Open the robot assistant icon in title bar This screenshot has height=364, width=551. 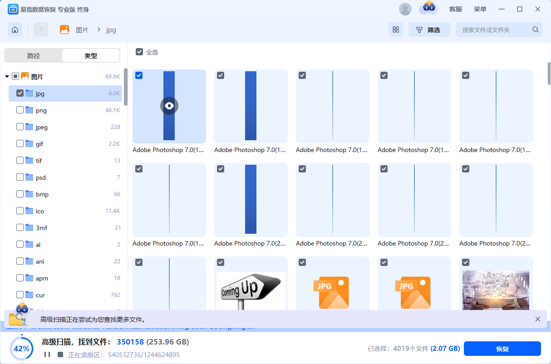tap(429, 8)
